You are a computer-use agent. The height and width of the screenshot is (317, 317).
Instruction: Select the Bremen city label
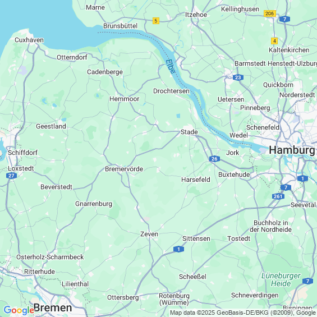pyautogui.click(x=53, y=308)
